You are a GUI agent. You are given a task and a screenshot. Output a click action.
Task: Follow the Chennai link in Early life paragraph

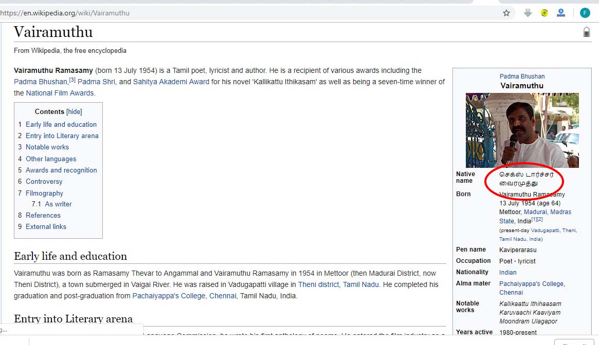click(223, 296)
